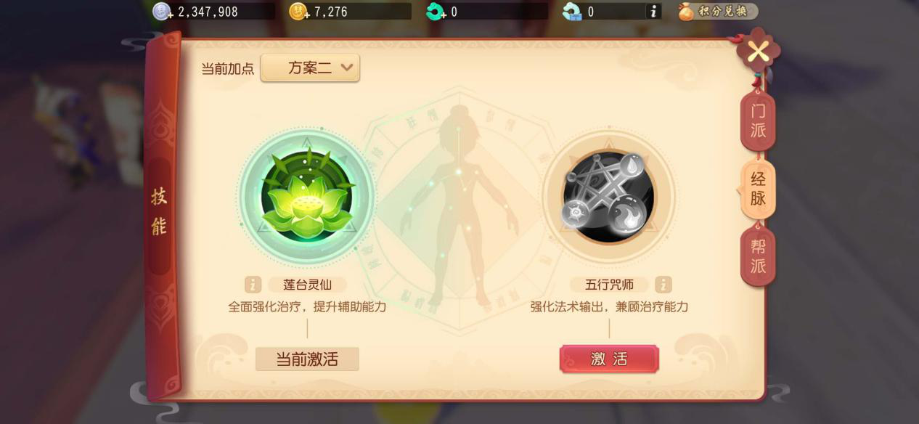The image size is (919, 424).
Task: Select the 技能 side banner
Action: click(159, 212)
